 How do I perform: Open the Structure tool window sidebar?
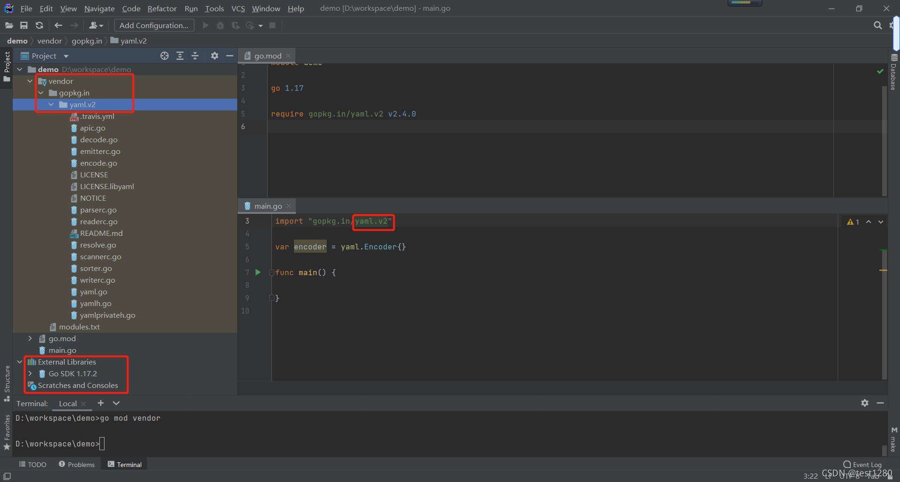(x=7, y=383)
